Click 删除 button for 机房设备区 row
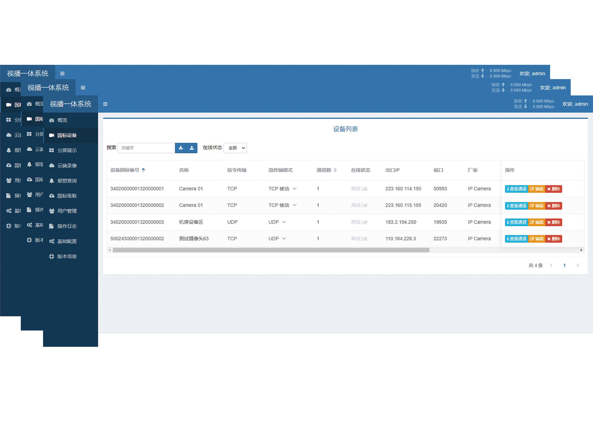This screenshot has height=445, width=593. (554, 222)
